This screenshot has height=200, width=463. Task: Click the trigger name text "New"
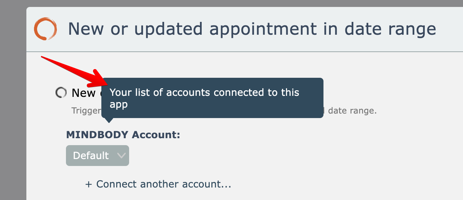84,93
